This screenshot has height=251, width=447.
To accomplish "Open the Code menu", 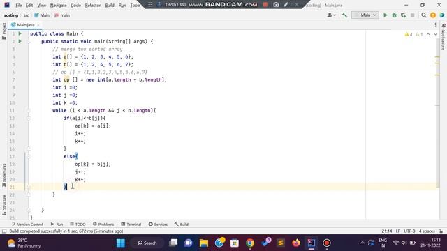I will [x=75, y=5].
